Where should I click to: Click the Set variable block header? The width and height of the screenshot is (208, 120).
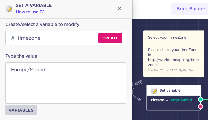[174, 90]
